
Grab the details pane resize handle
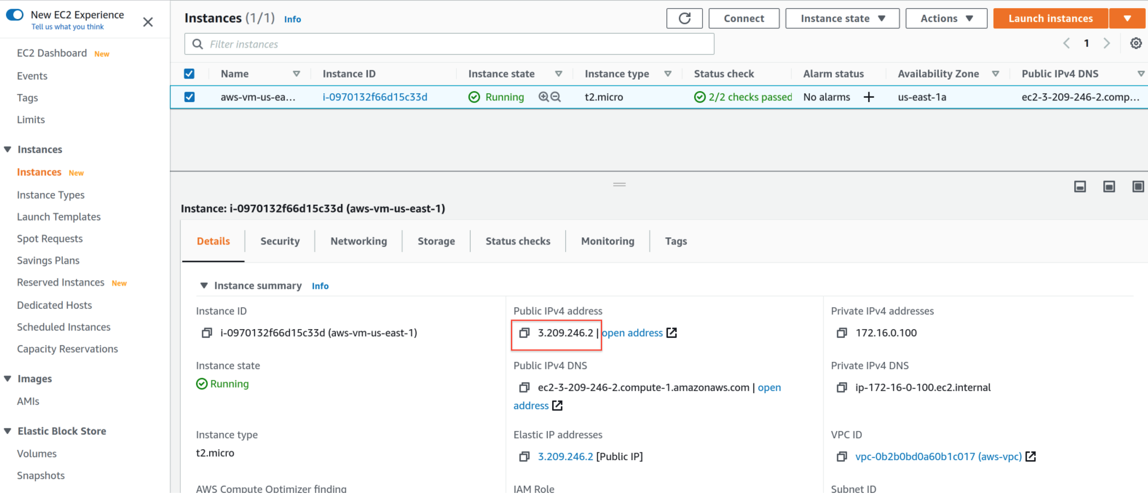[619, 184]
